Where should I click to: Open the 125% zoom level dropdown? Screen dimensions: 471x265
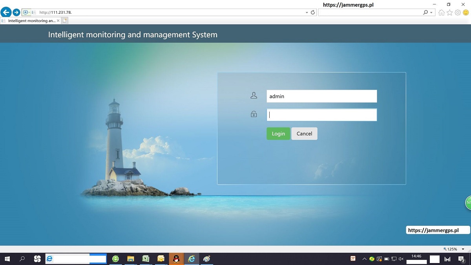coord(463,249)
